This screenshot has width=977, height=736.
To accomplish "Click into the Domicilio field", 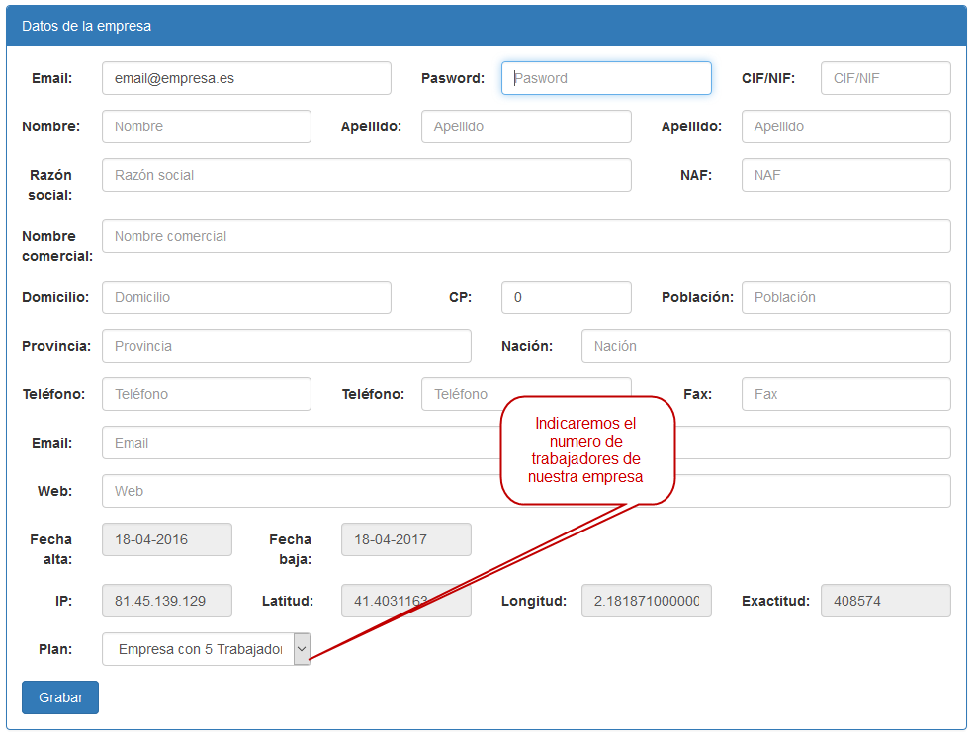I will click(x=246, y=297).
